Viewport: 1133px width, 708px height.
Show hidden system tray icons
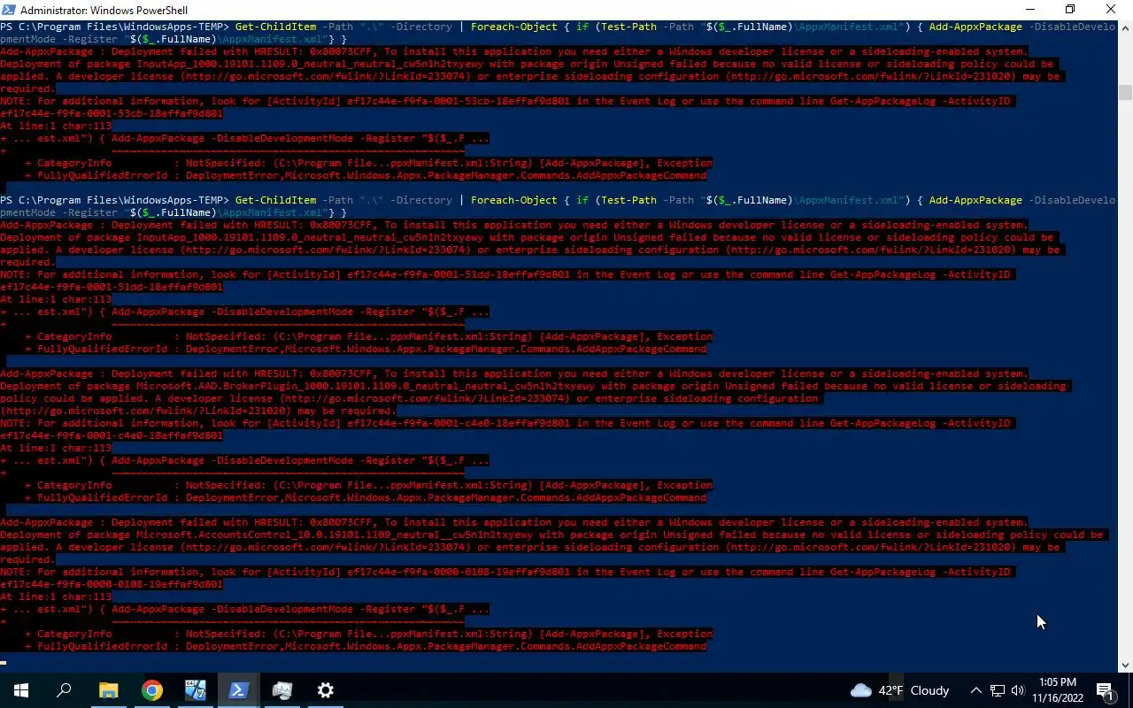pyautogui.click(x=975, y=690)
